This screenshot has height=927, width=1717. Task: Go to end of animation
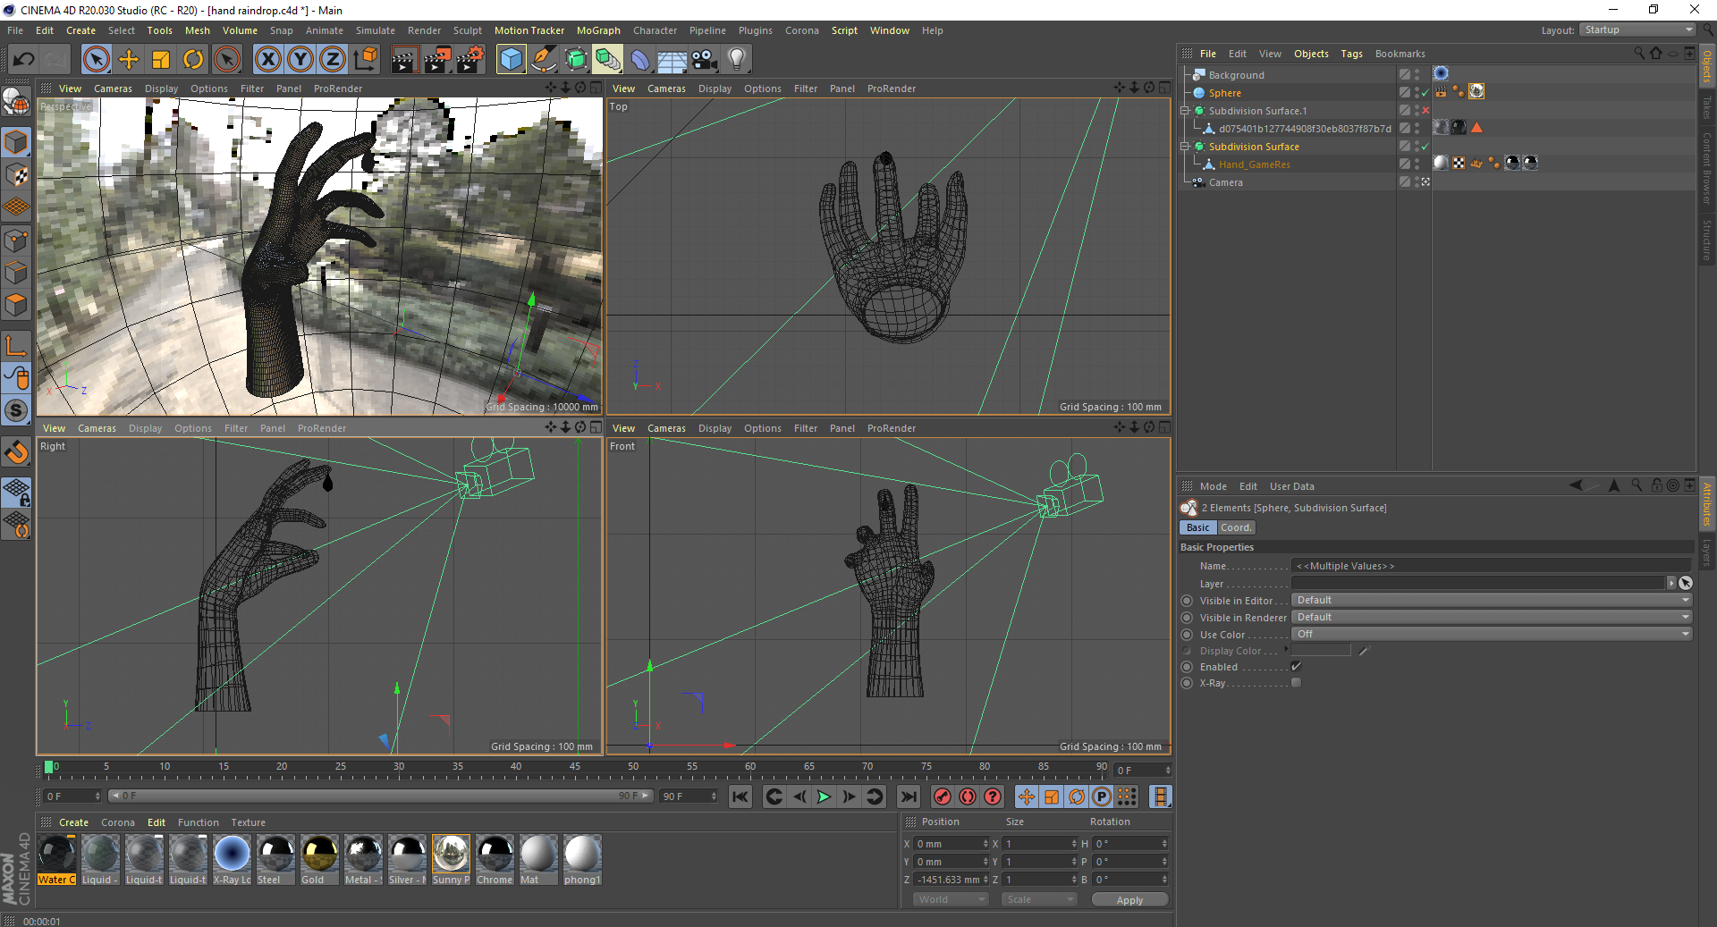click(x=909, y=796)
